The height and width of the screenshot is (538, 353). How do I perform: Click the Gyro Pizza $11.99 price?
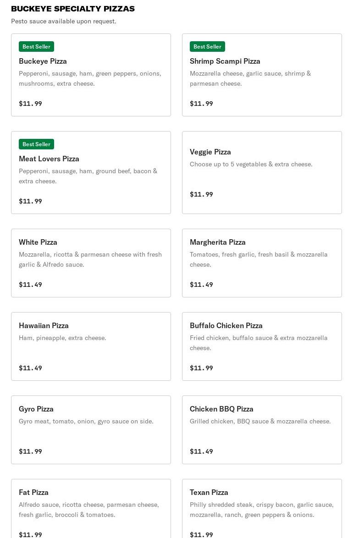coord(30,451)
